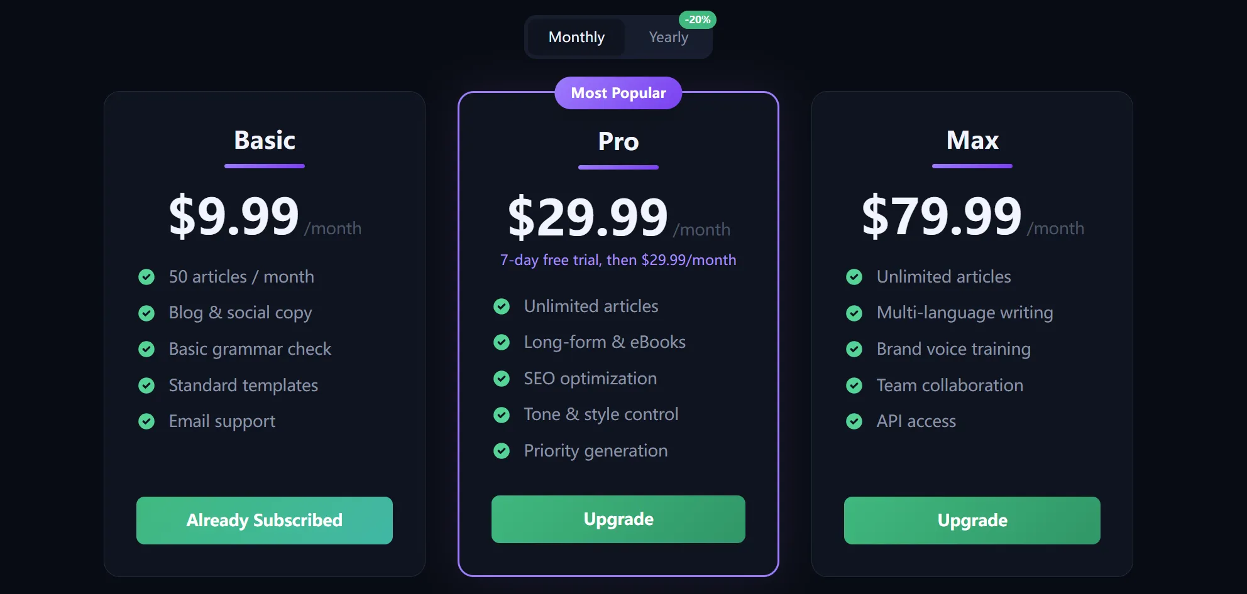The height and width of the screenshot is (594, 1247).
Task: Click 'Upgrade' on the Pro plan
Action: tap(618, 519)
